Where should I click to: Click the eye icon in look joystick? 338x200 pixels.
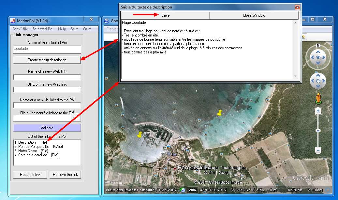(318, 57)
